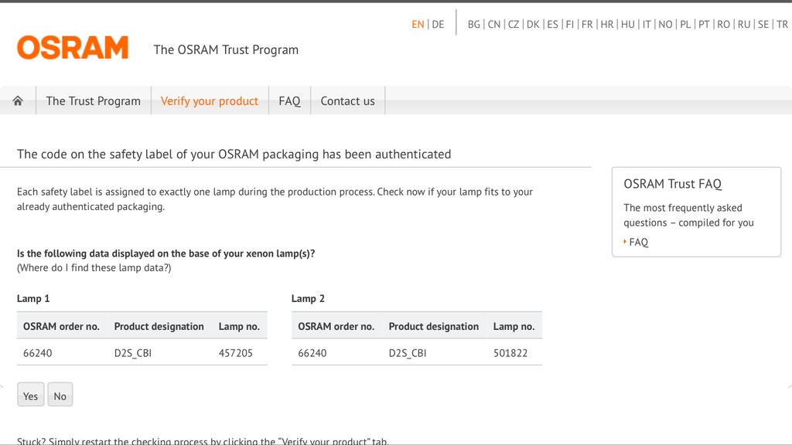Open the Contact us tab
The width and height of the screenshot is (792, 445).
347,101
